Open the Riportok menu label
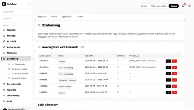This screenshot has height=110, width=194. pos(11,30)
